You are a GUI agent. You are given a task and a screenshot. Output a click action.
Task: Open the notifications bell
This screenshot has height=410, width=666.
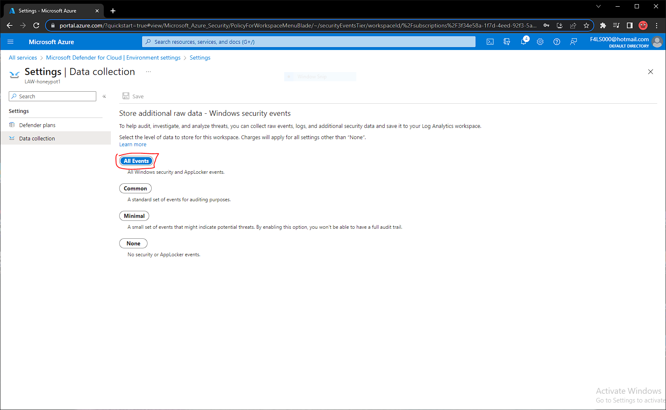(523, 42)
